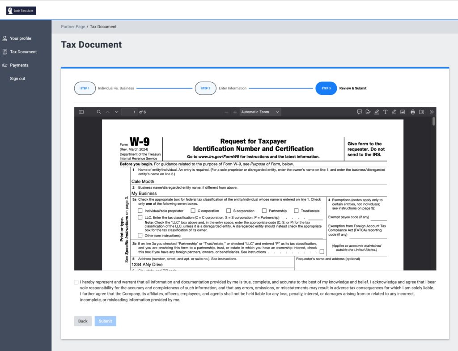Follow the Partner Page breadcrumb link

click(x=73, y=26)
